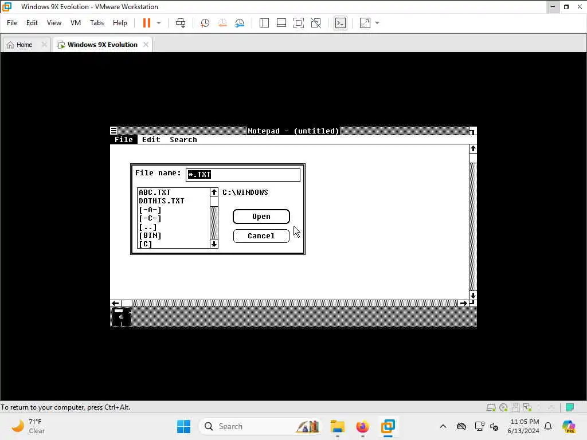
Task: Open the Tabs menu
Action: click(96, 23)
